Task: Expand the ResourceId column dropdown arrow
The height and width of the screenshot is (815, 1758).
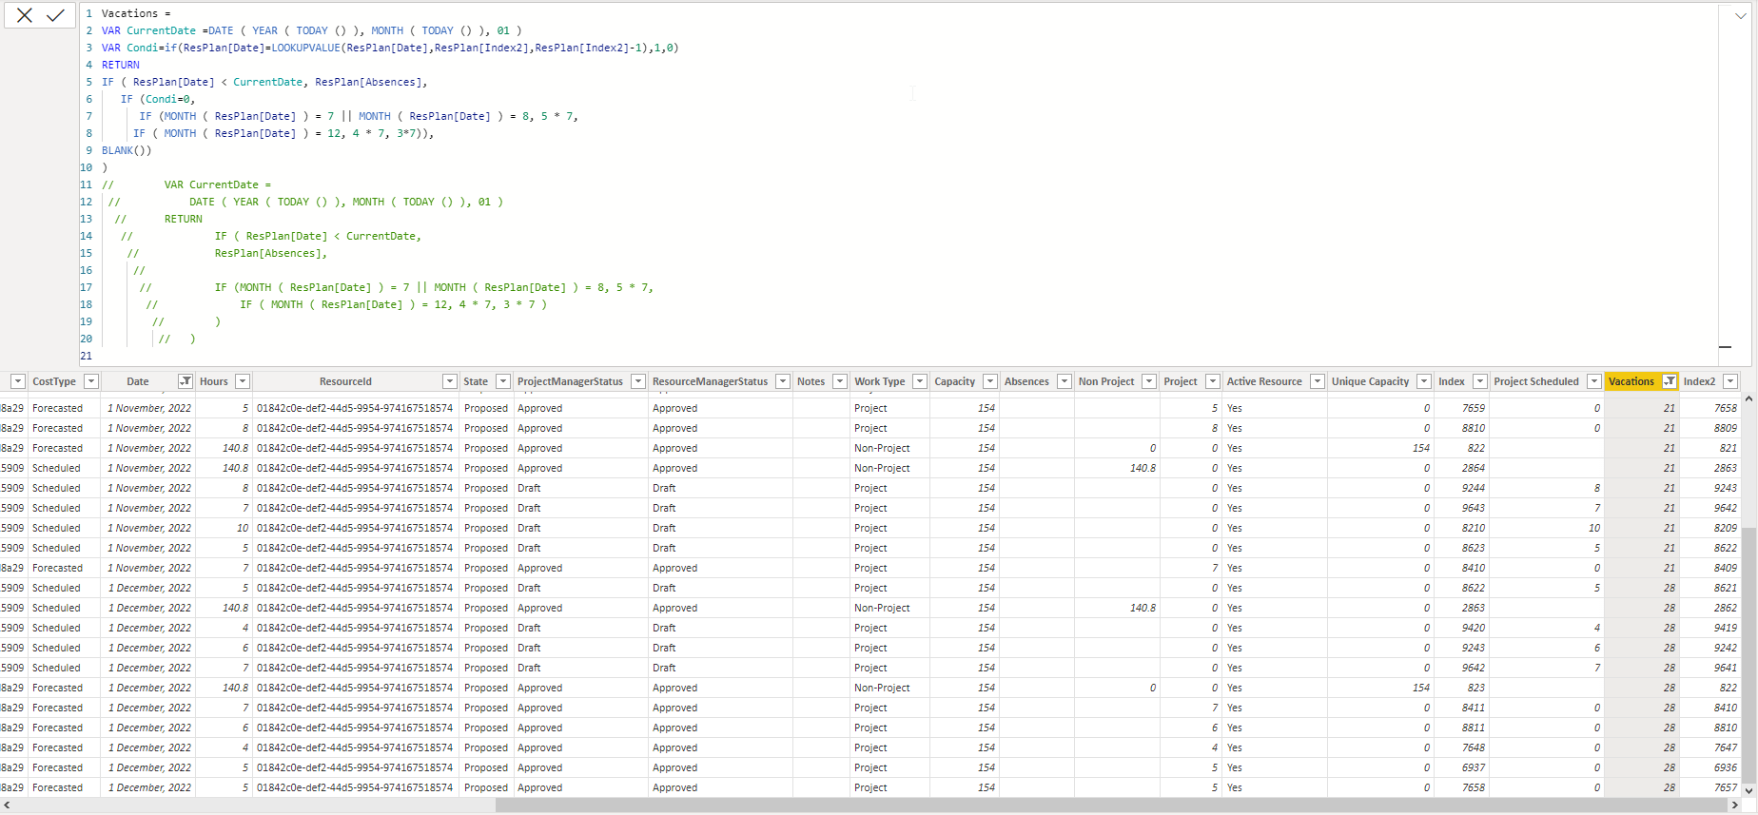Action: point(450,381)
